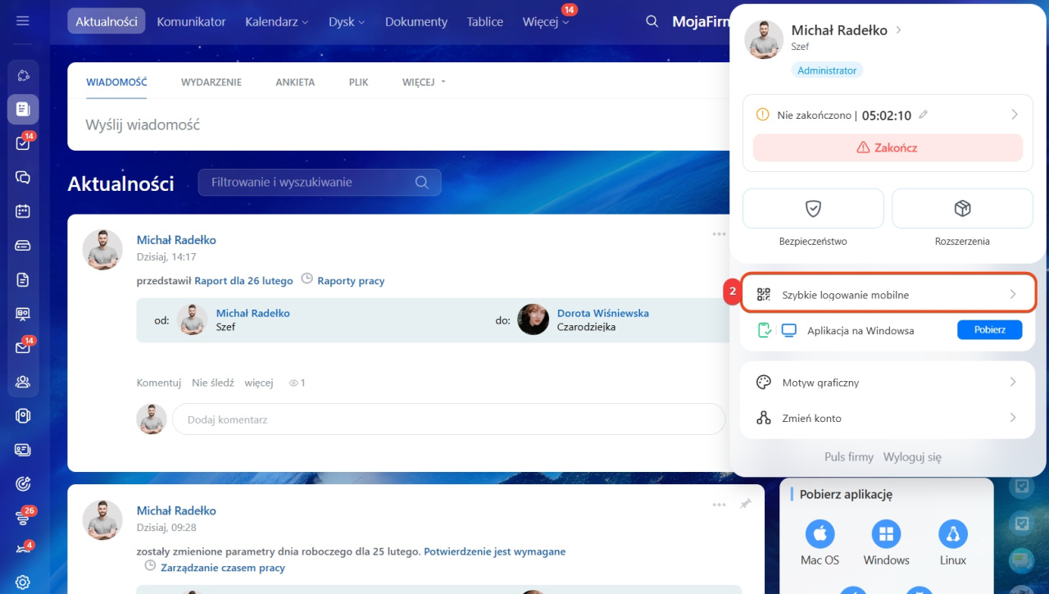
Task: Open the Zarządzanie czasem pracy link
Action: coord(223,567)
